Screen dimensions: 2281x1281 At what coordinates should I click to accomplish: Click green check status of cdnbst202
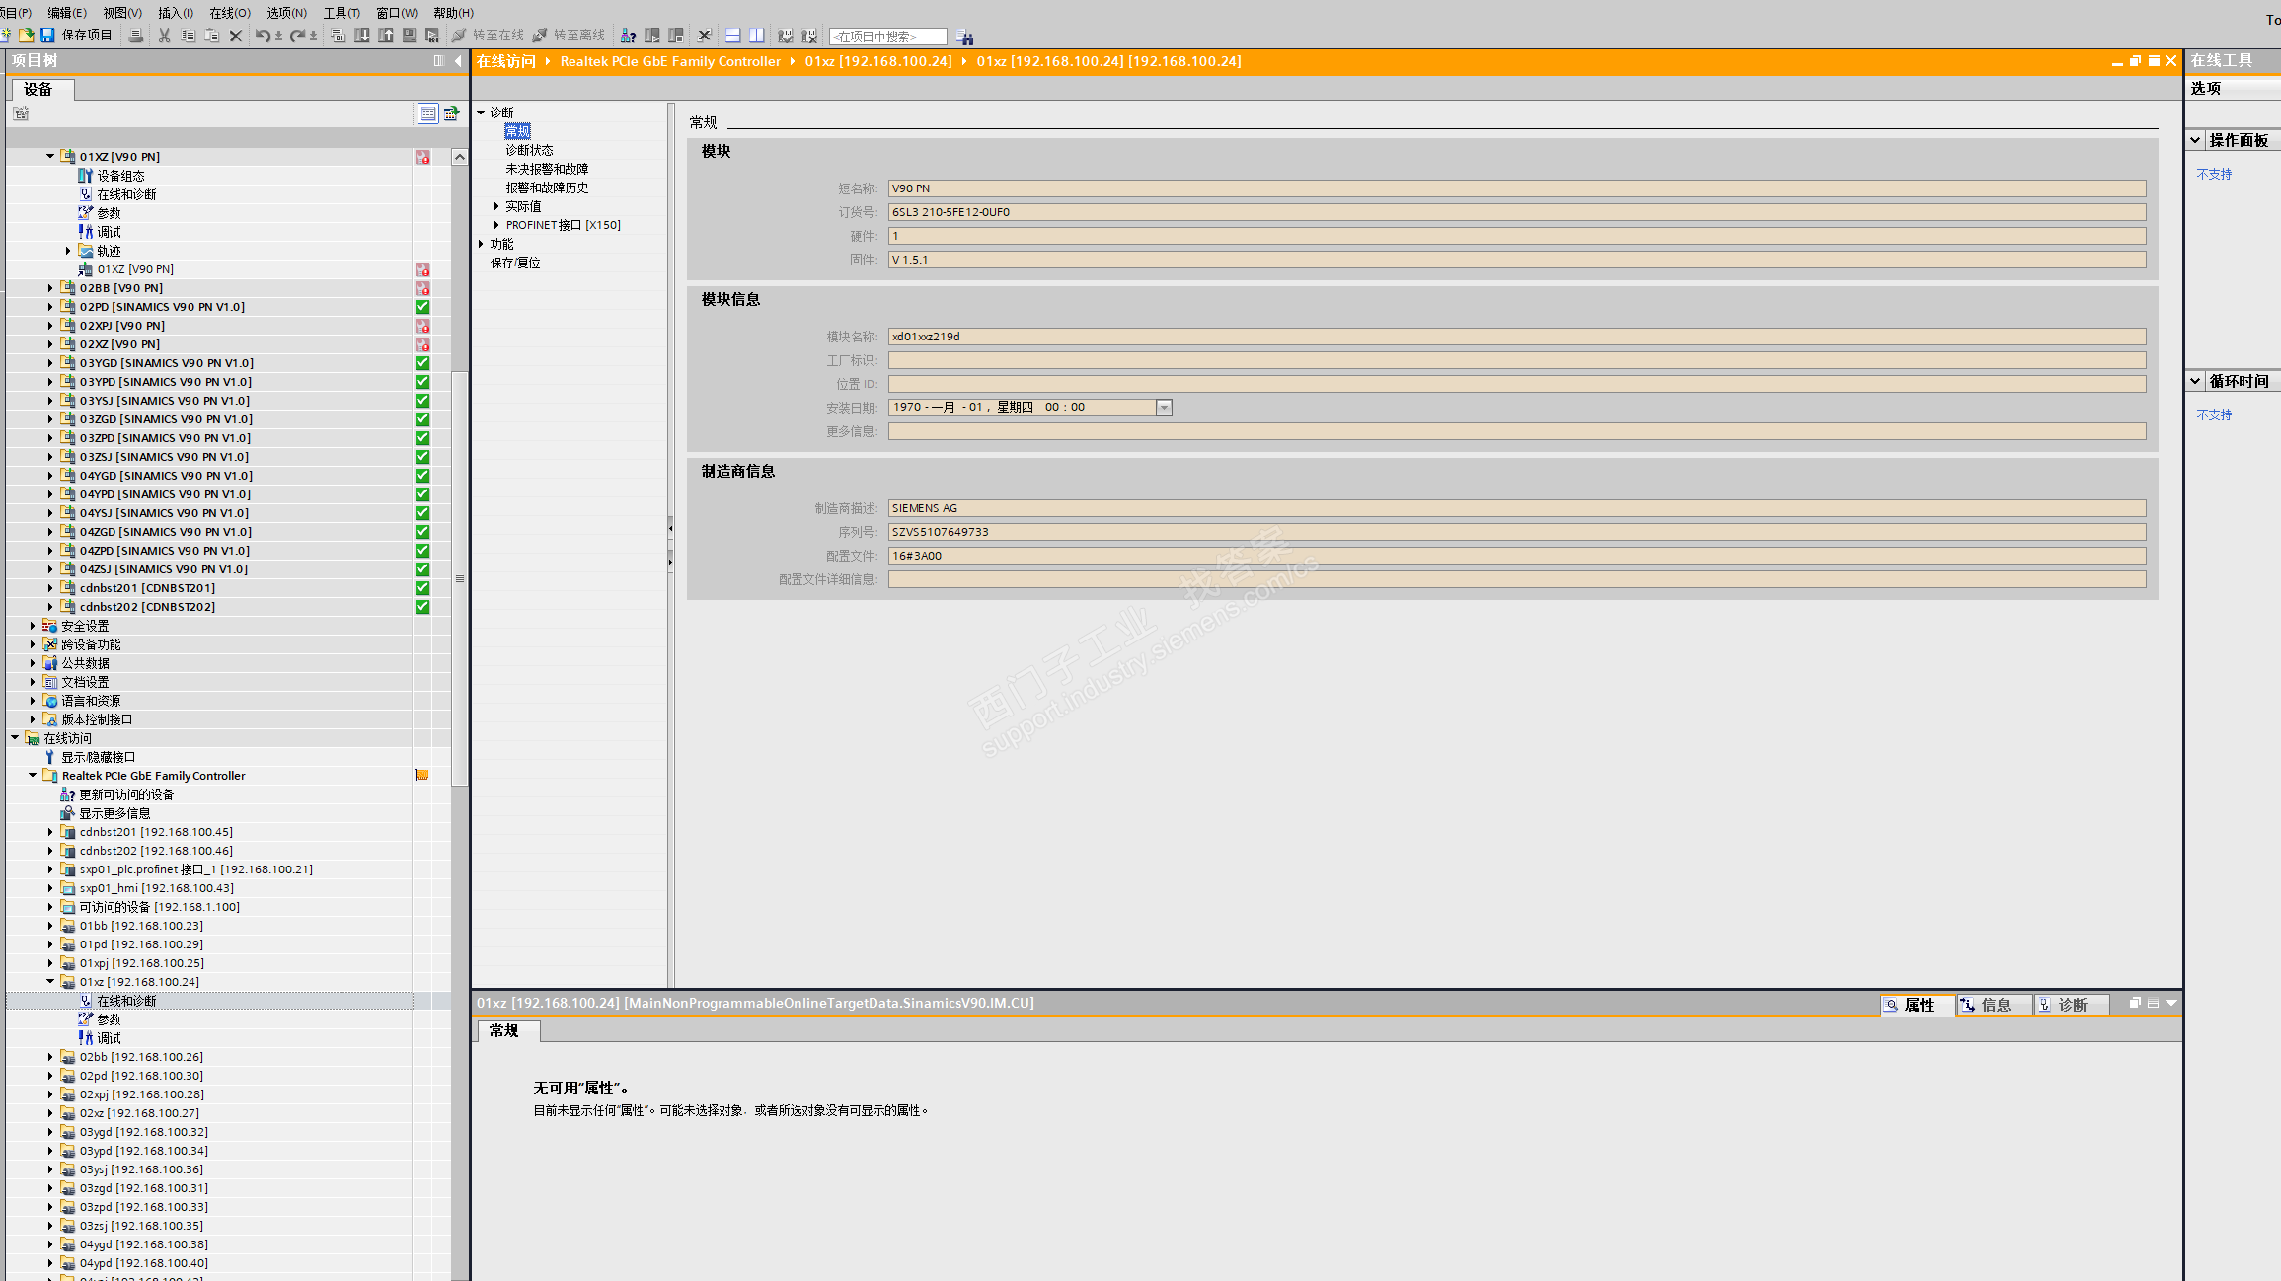click(422, 607)
